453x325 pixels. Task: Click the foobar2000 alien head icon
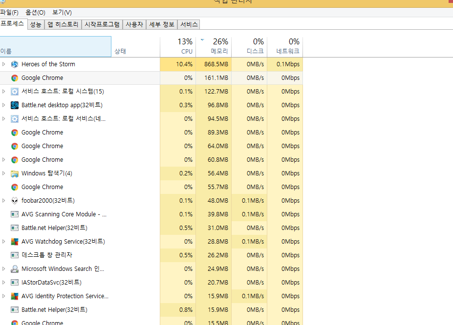tap(15, 201)
